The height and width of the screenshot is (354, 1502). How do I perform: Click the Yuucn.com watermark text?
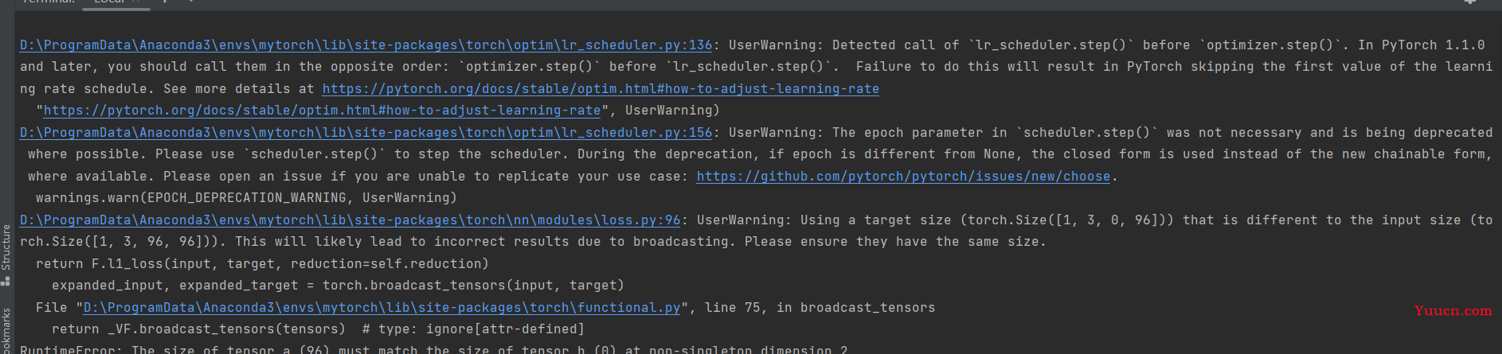pyautogui.click(x=1453, y=311)
